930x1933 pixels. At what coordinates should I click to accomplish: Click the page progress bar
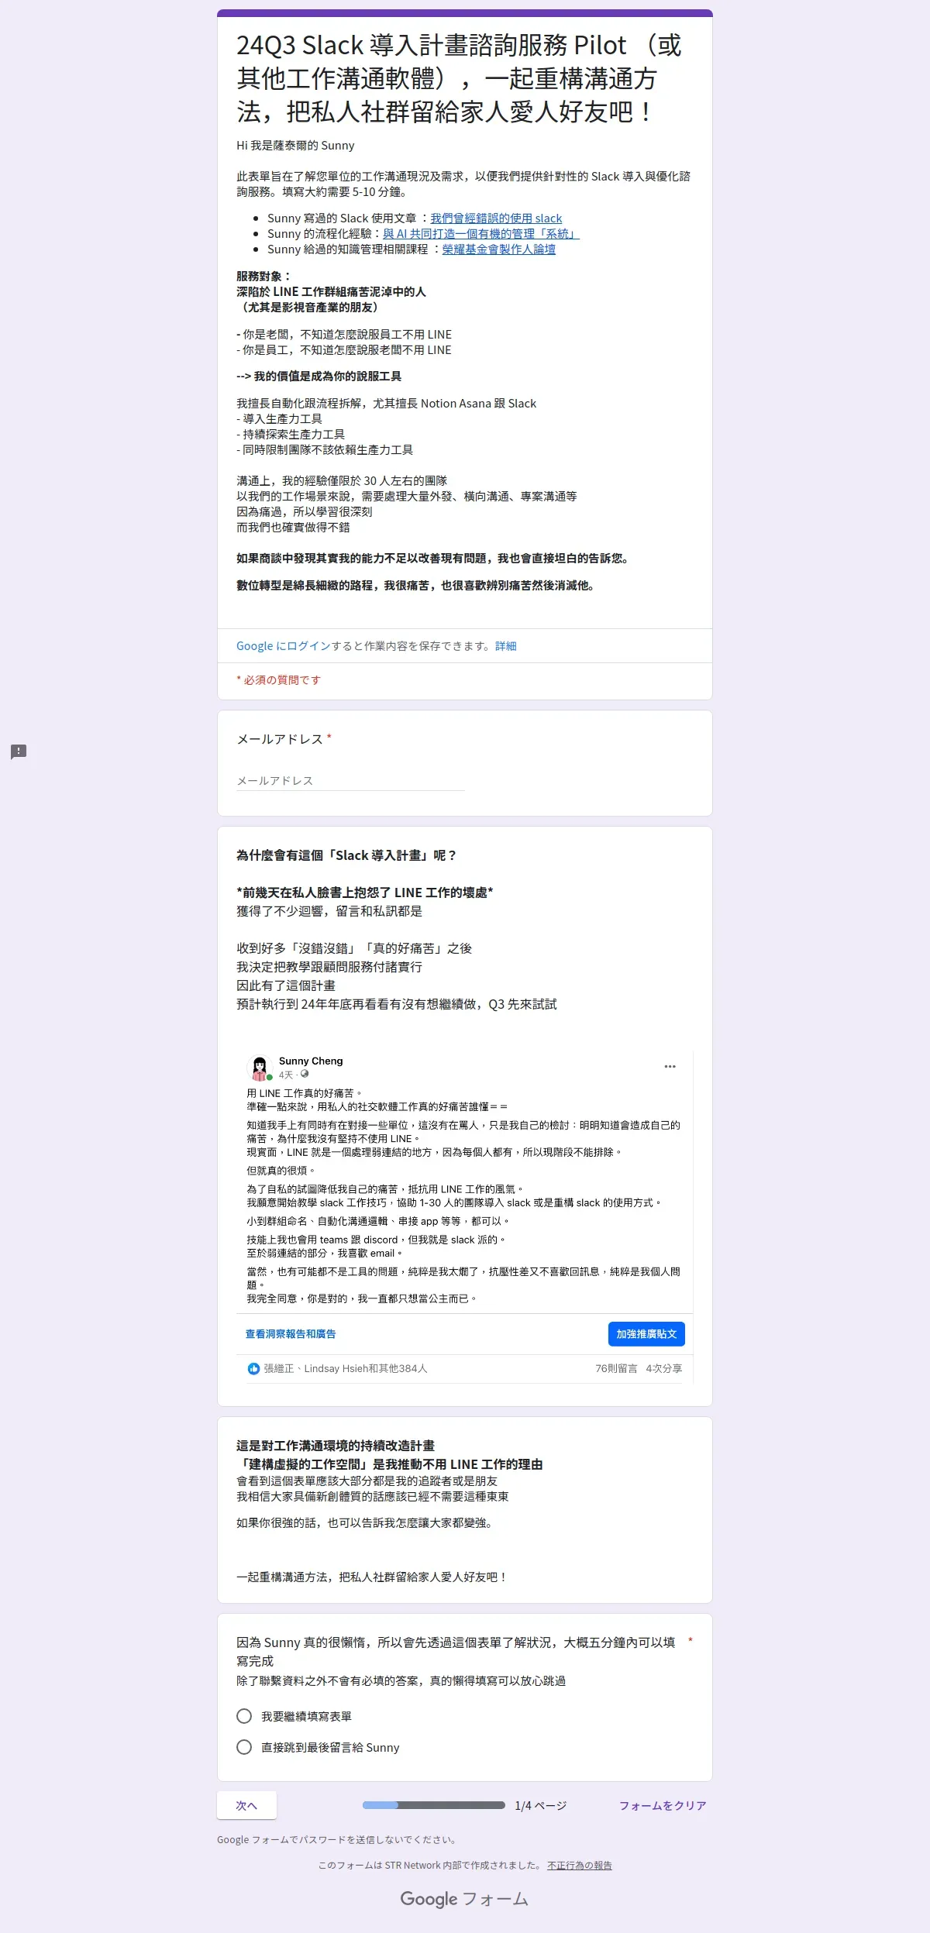(x=434, y=1805)
